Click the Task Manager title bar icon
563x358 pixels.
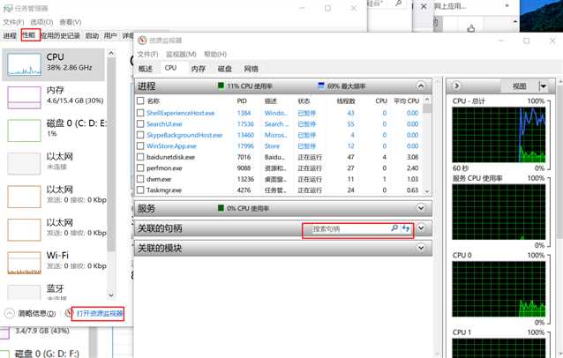[8, 8]
